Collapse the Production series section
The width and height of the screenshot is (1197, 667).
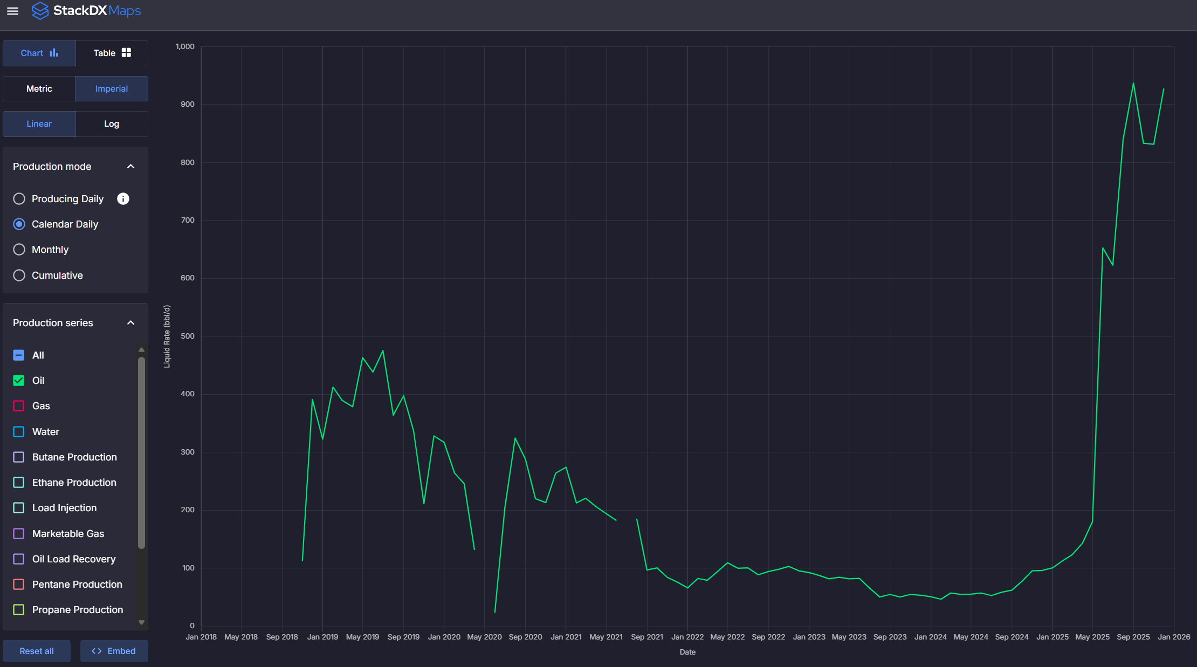[x=130, y=323]
